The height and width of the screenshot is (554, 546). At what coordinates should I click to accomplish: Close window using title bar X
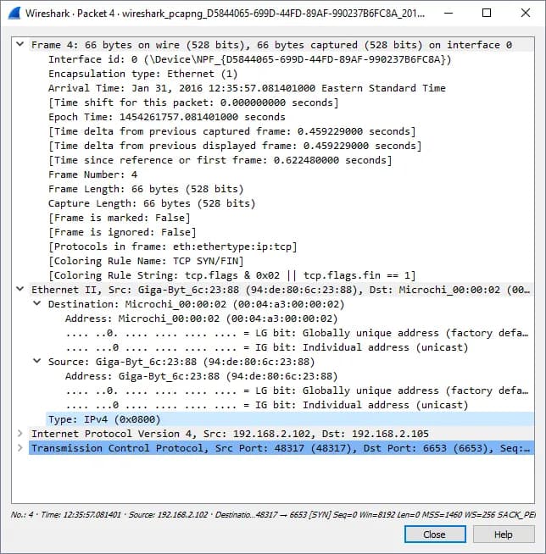tap(526, 13)
